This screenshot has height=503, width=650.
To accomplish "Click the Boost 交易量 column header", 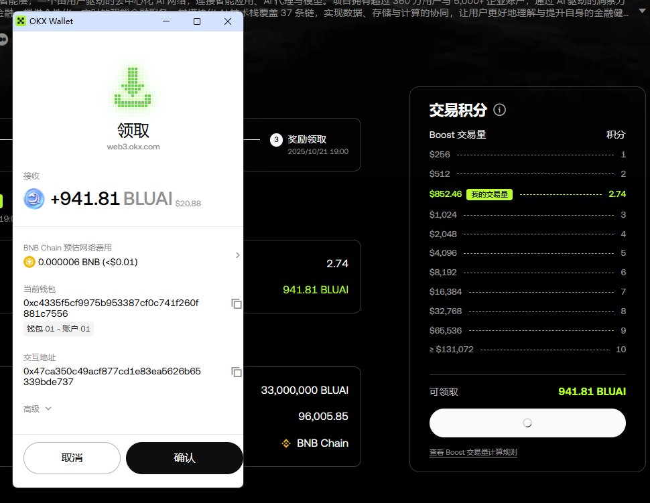I will point(458,135).
